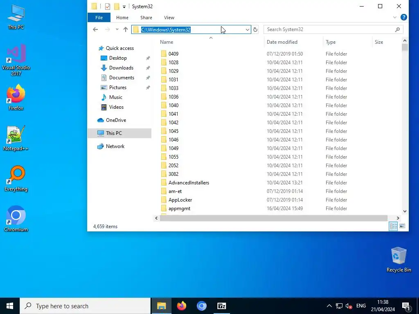Sort by Date modified column header
The height and width of the screenshot is (314, 419).
click(282, 42)
